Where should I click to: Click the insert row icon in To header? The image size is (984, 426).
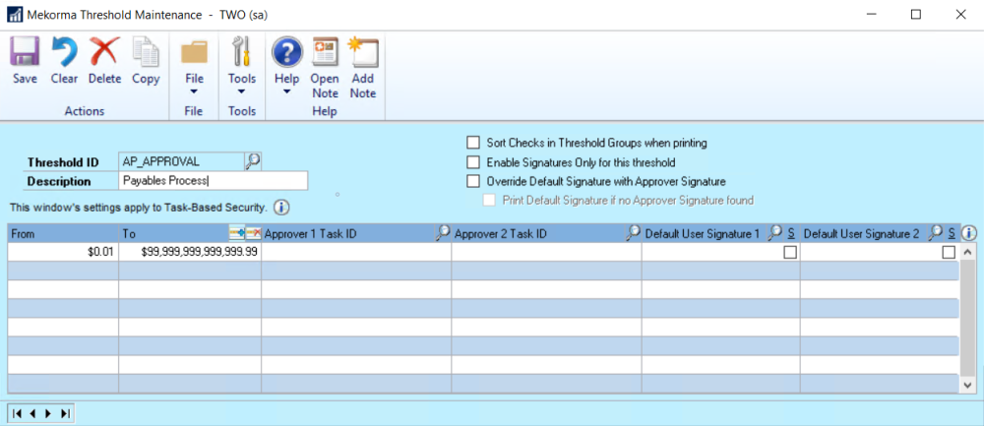(237, 233)
